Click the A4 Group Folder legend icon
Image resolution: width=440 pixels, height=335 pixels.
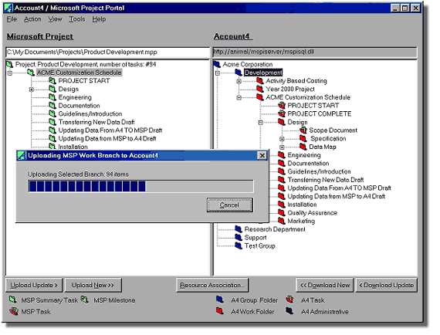coord(220,299)
